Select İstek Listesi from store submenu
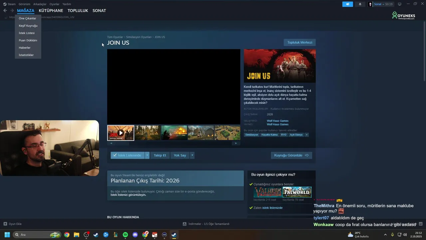This screenshot has width=426, height=240. (x=27, y=33)
